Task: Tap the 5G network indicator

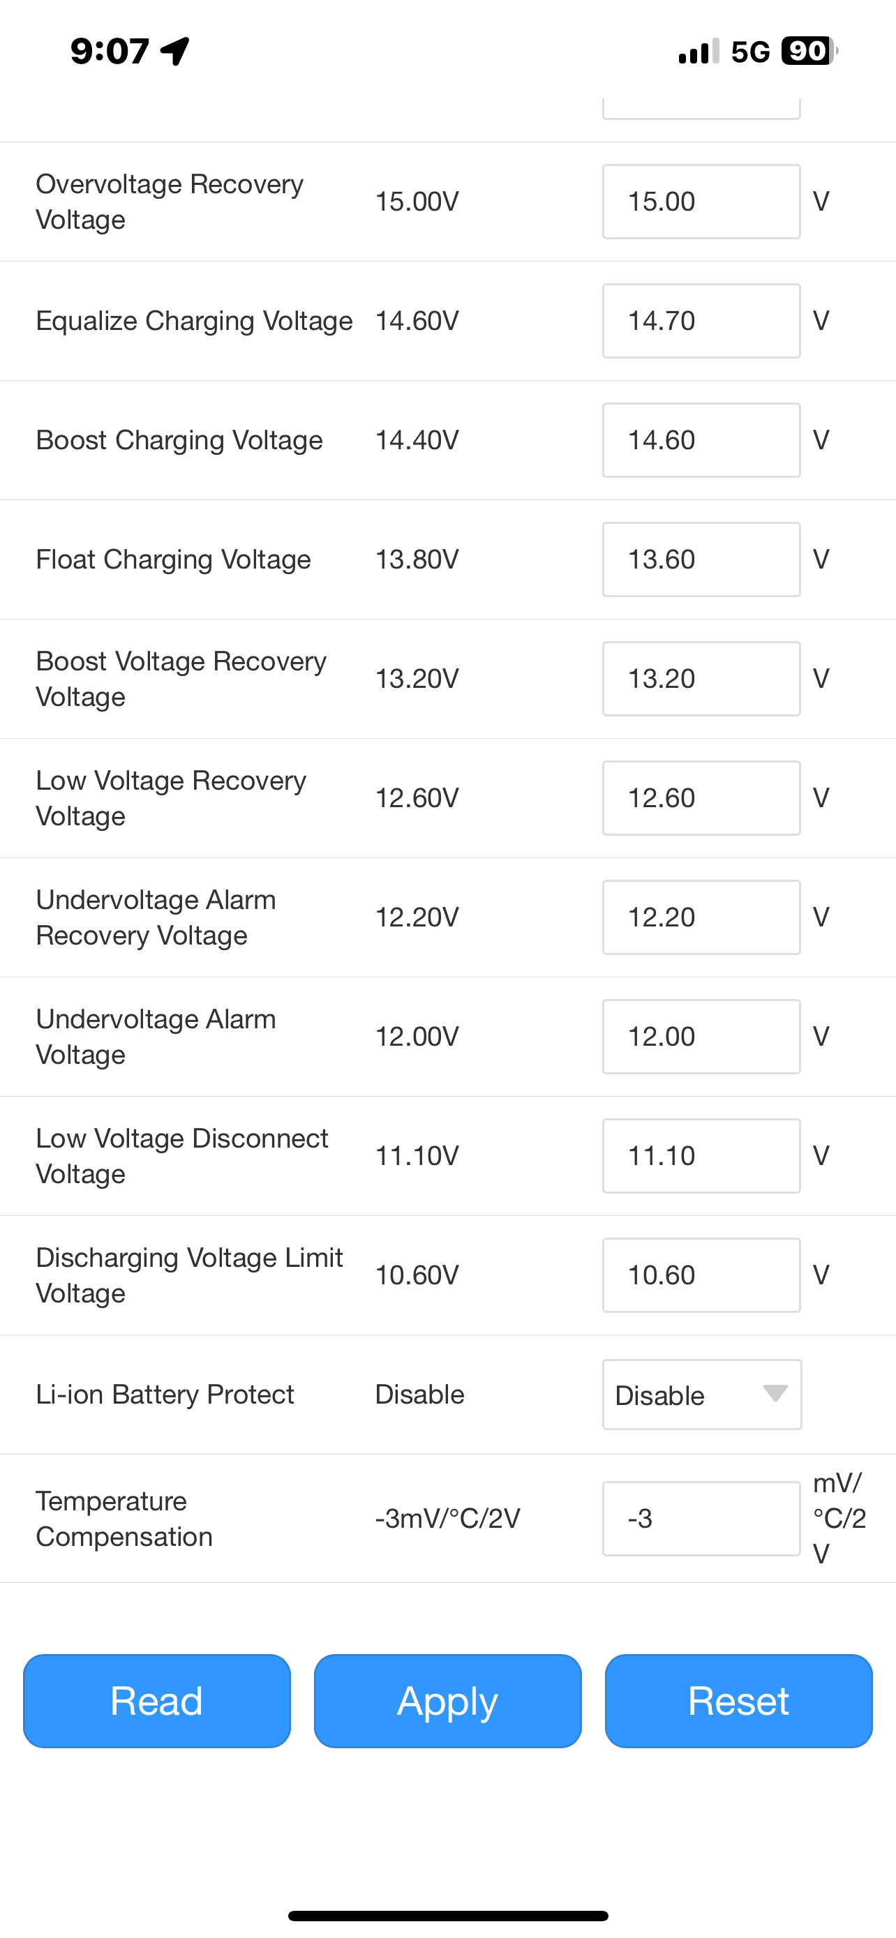Action: (750, 51)
